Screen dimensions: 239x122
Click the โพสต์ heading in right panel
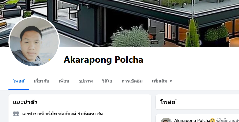tap(168, 102)
